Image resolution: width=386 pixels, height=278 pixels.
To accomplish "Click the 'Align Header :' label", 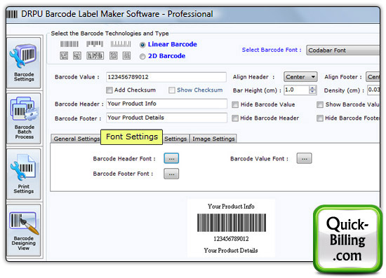I will 253,77.
